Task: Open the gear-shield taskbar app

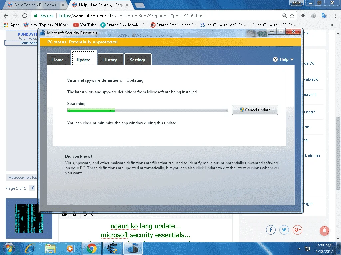Action: tap(112, 248)
